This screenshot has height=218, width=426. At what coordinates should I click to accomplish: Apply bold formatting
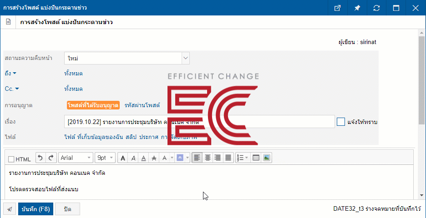[123, 158]
